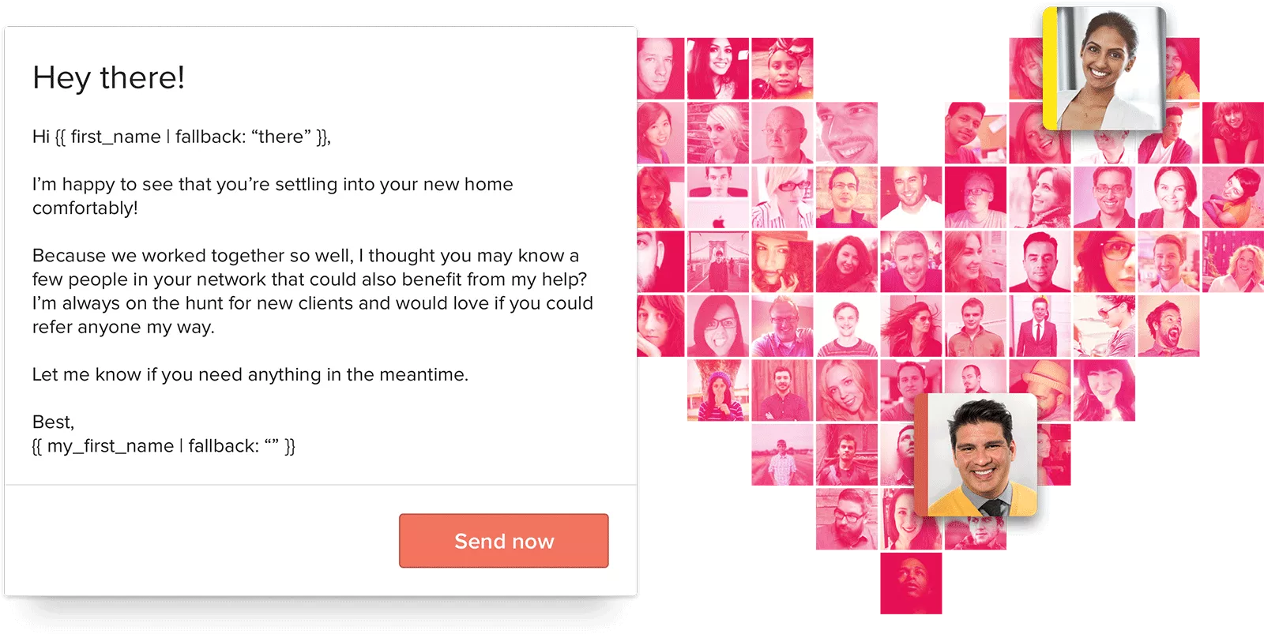1264x638 pixels.
Task: Click the laughing bearded man photo on the heart's right edge
Action: [1168, 326]
